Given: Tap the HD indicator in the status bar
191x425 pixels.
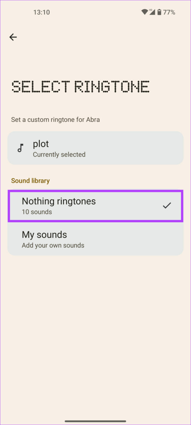Looking at the screenshot, I should tap(150, 9).
